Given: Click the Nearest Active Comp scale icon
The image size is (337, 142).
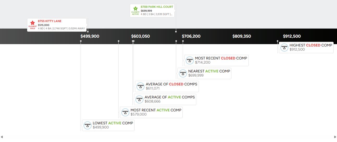Looking at the screenshot, I should (183, 73).
